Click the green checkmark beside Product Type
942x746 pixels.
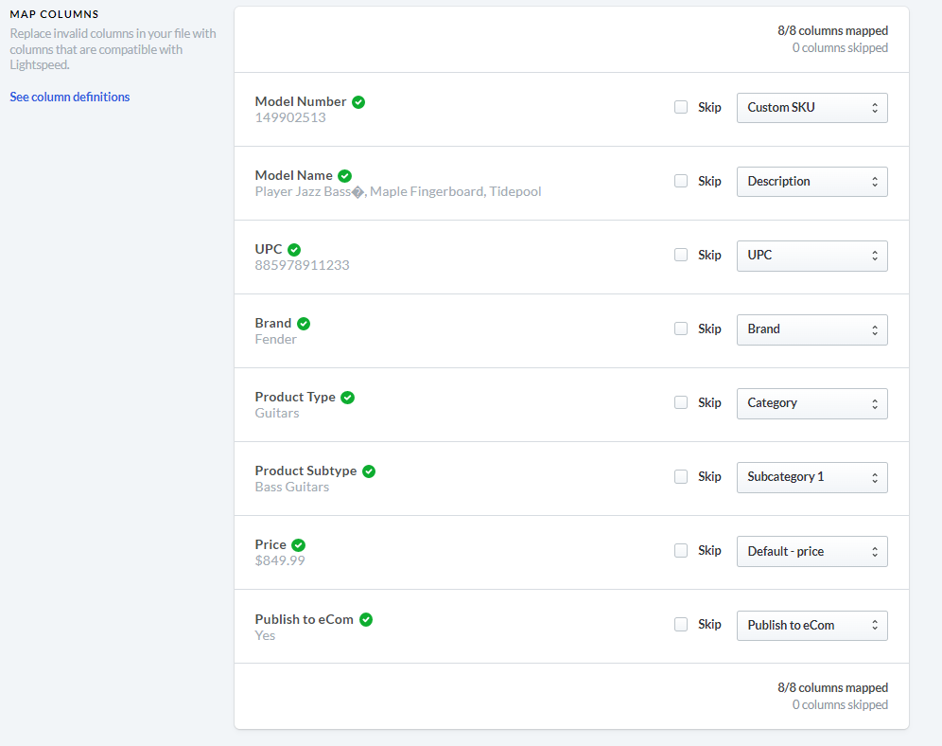(x=347, y=398)
